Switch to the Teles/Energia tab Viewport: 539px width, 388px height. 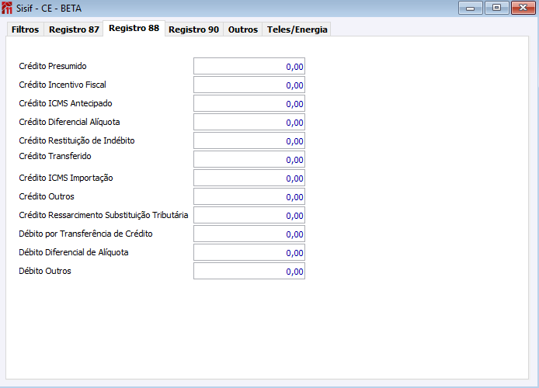(x=297, y=29)
